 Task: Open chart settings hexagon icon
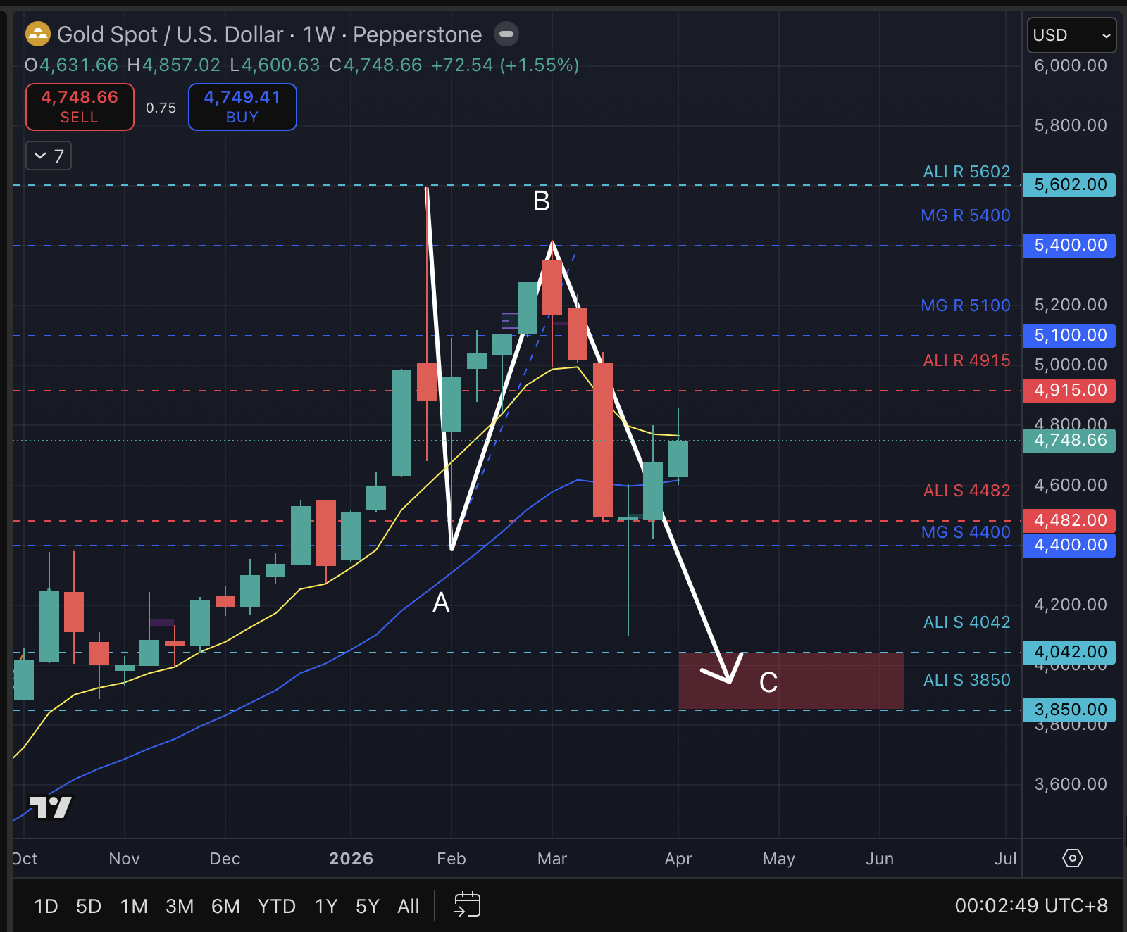pos(1072,858)
